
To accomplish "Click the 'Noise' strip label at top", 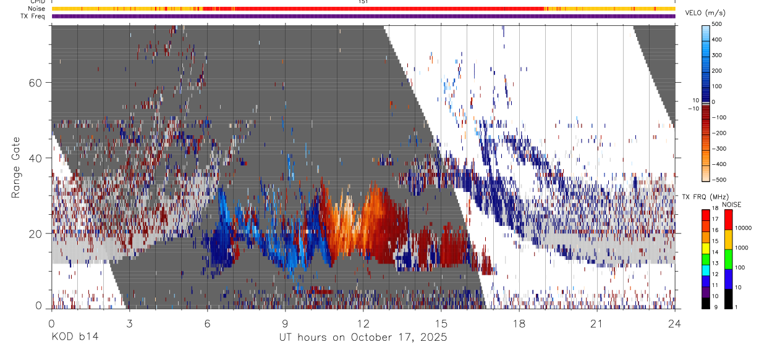I will tap(38, 9).
